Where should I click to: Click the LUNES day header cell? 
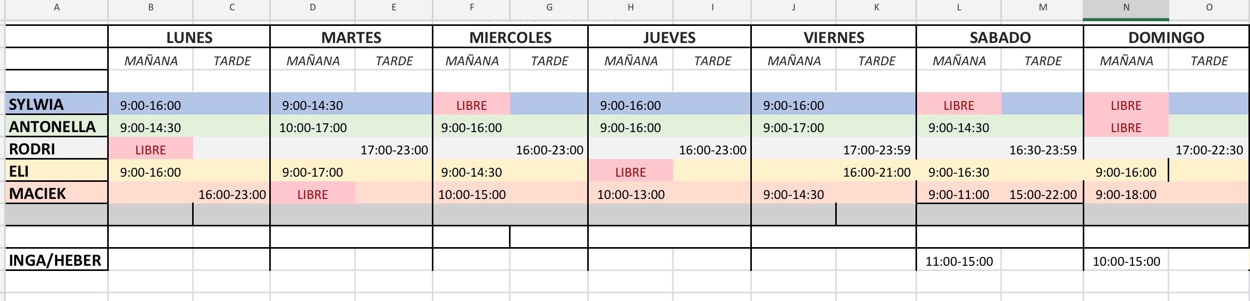point(189,37)
